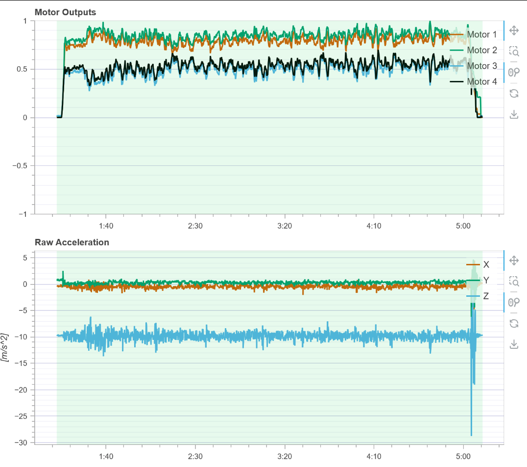Image resolution: width=527 pixels, height=467 pixels.
Task: Click the Motor Outputs plot title
Action: pyautogui.click(x=65, y=12)
